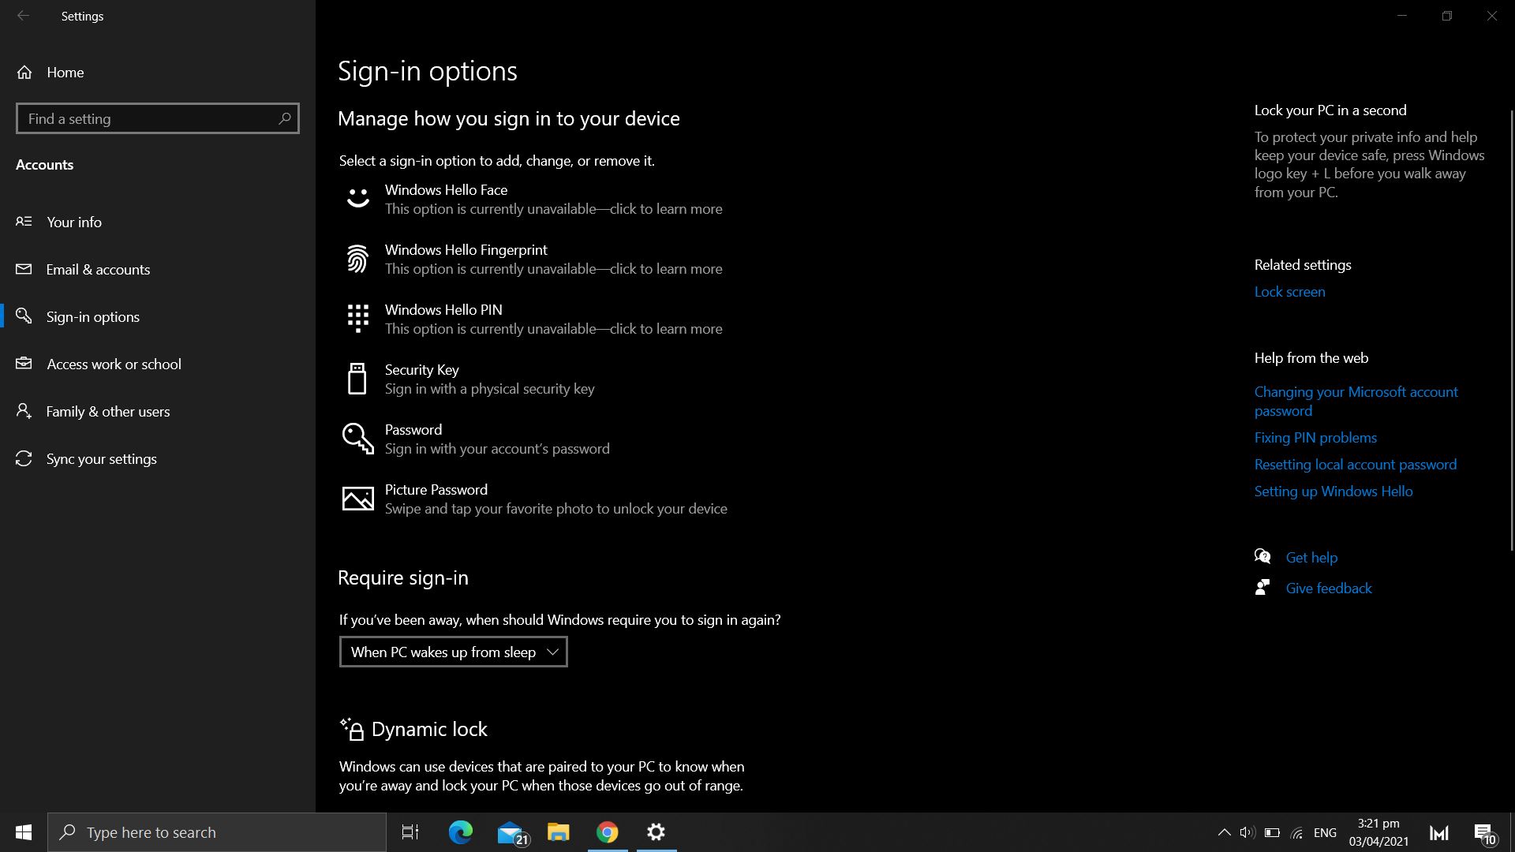Screen dimensions: 1515x852
Task: Open File Explorer from the taskbar
Action: click(559, 832)
